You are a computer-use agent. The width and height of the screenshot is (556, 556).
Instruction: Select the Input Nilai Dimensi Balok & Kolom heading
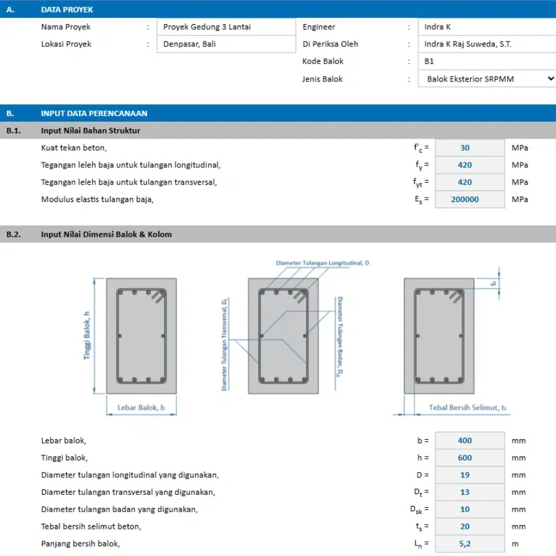(278, 234)
